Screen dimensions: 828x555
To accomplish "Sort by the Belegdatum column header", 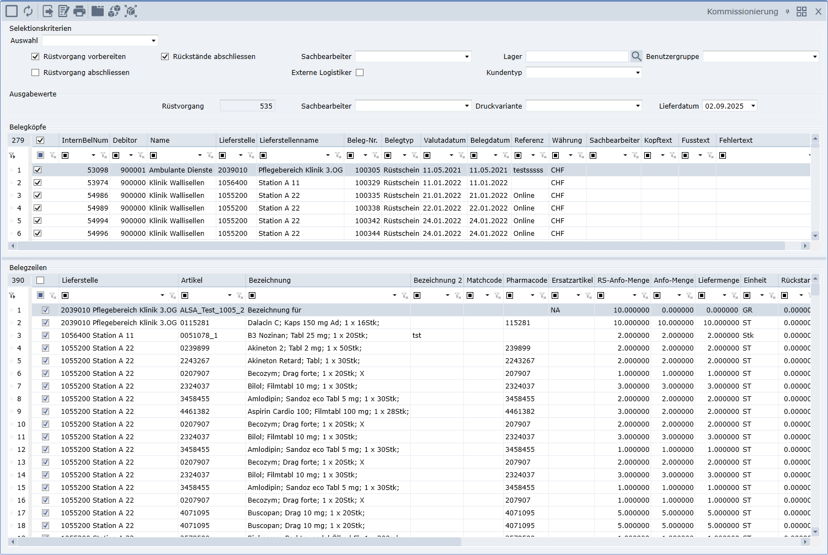I will coord(489,140).
